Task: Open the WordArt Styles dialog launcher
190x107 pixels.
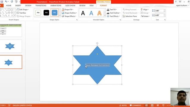Action: (120, 20)
